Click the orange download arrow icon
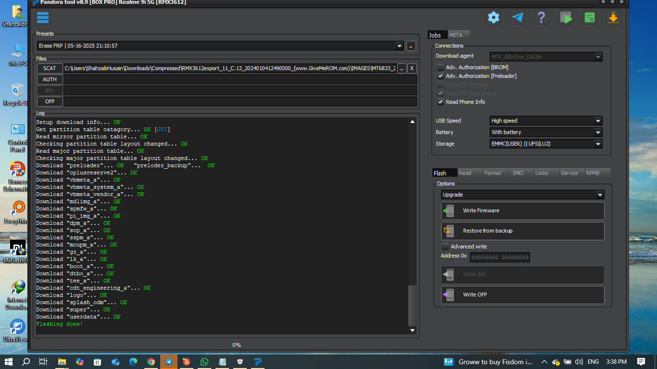The image size is (657, 369). 613,18
